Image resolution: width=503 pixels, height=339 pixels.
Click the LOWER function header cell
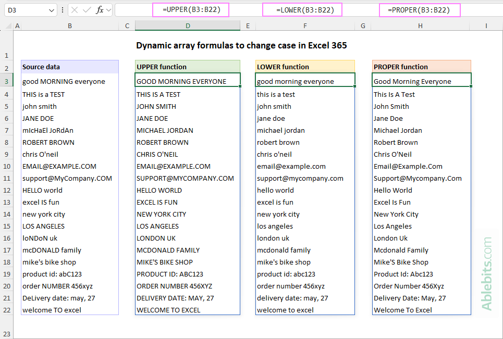tap(305, 66)
